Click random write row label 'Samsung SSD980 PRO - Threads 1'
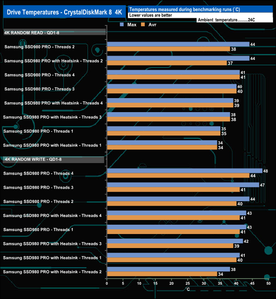 pyautogui.click(x=38, y=230)
